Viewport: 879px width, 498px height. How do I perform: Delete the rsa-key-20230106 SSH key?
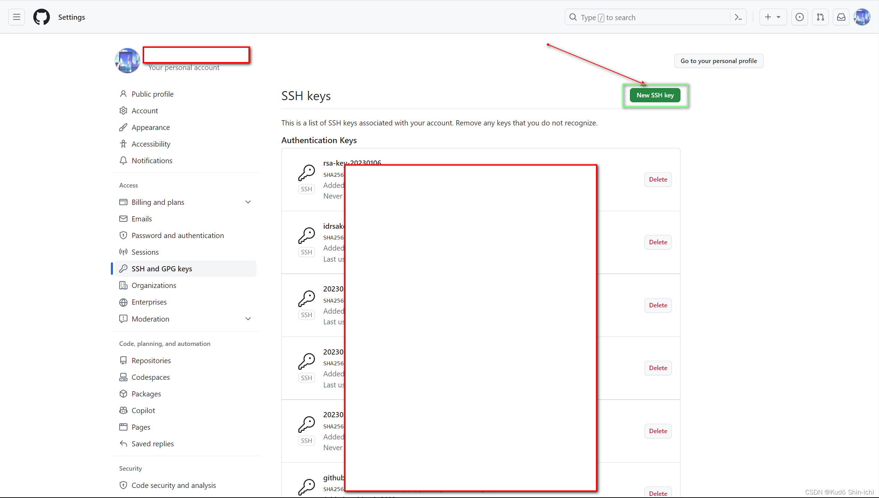click(658, 179)
